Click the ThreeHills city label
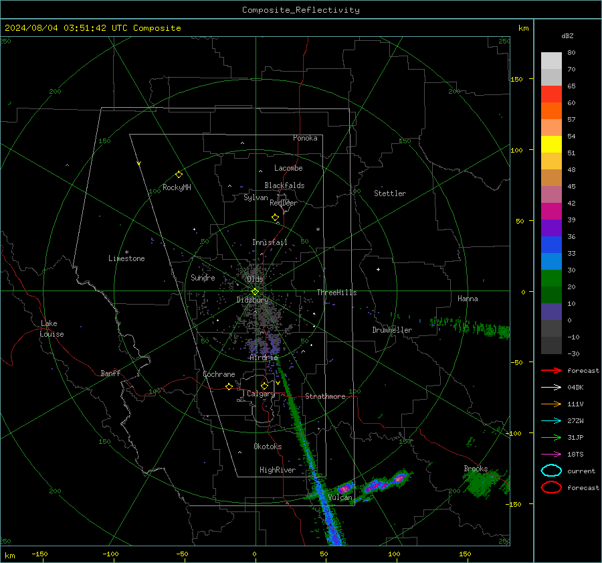The width and height of the screenshot is (602, 563). 336,293
